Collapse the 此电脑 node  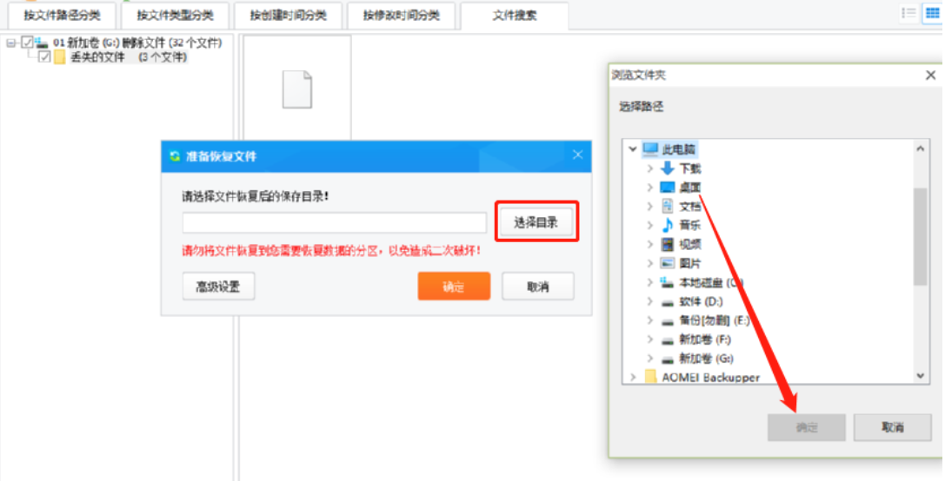632,148
